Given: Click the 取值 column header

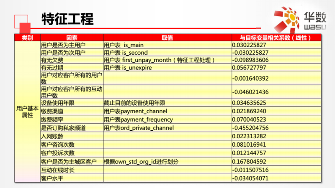Looking at the screenshot, I should (x=167, y=38).
